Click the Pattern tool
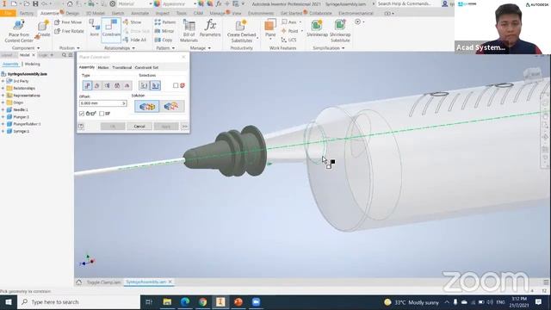The height and width of the screenshot is (310, 551). click(165, 22)
